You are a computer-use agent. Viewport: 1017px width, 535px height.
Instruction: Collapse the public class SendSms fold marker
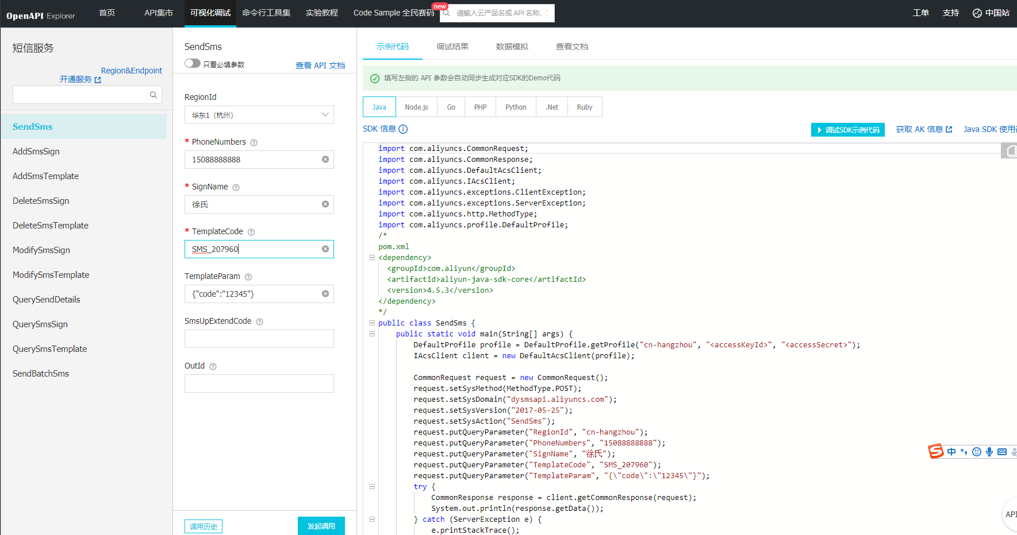pyautogui.click(x=372, y=323)
